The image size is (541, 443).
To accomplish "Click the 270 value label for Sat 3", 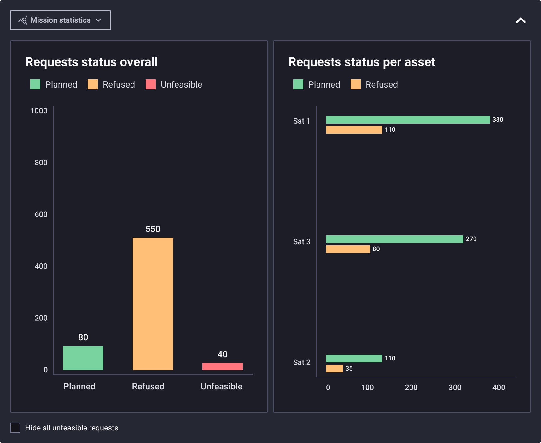I will pos(471,239).
